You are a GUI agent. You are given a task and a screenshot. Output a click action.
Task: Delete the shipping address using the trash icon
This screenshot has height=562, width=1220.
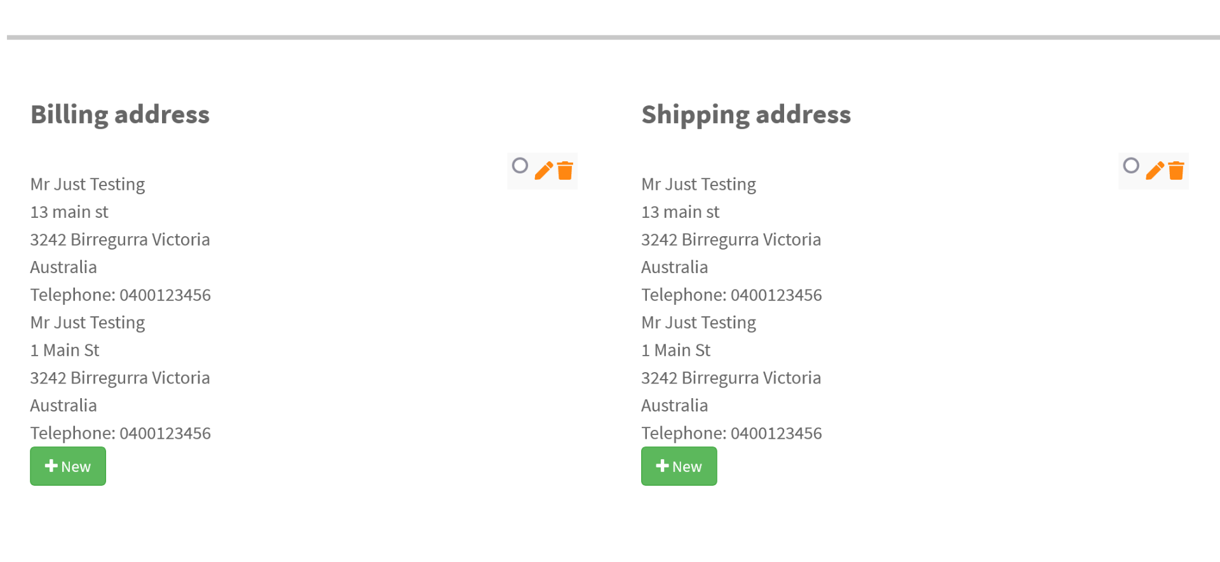1176,171
